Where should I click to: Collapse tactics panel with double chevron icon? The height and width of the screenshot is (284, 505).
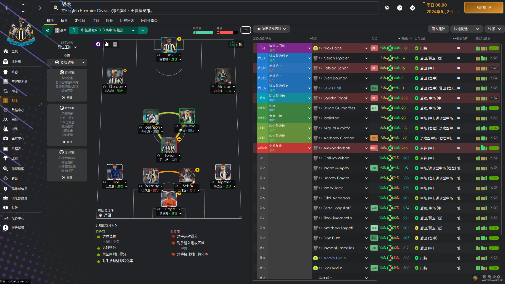coord(48,30)
